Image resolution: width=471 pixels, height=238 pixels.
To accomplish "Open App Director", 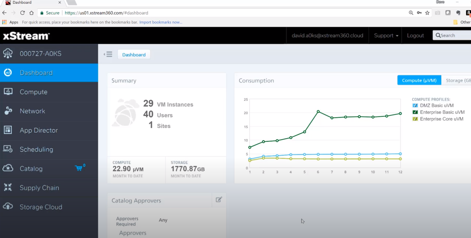I will click(x=39, y=130).
